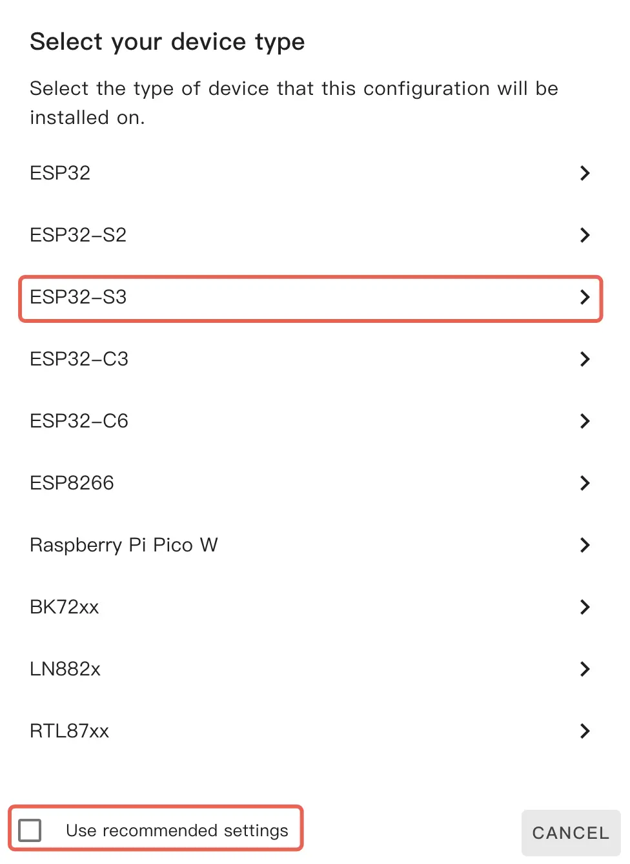The image size is (630, 864).
Task: Select the ESP32-C6 list entry
Action: pos(79,421)
